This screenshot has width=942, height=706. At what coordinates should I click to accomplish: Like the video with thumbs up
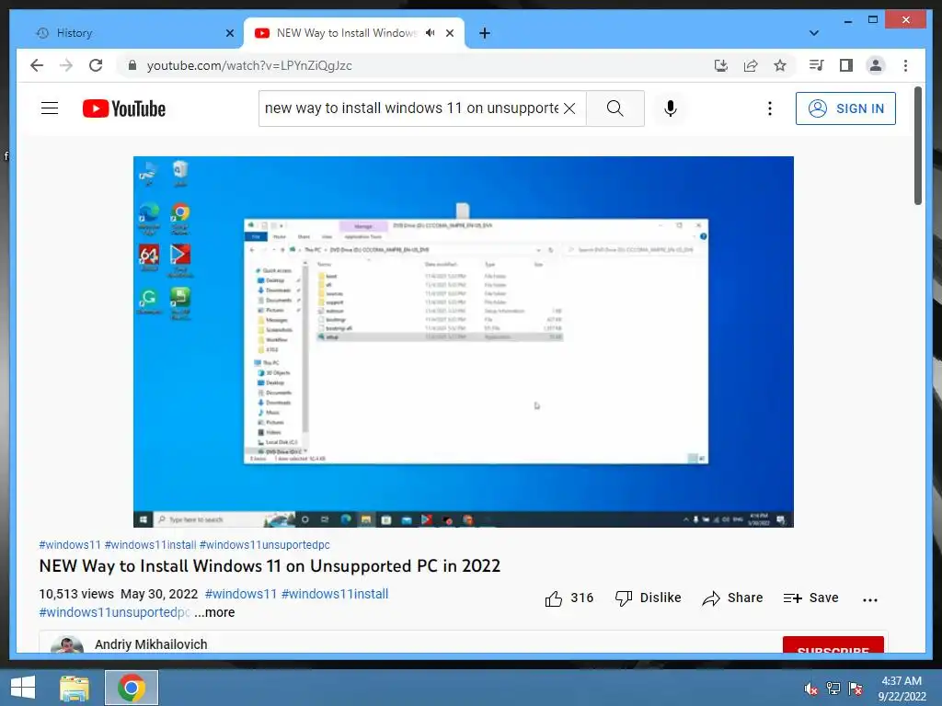pos(569,598)
